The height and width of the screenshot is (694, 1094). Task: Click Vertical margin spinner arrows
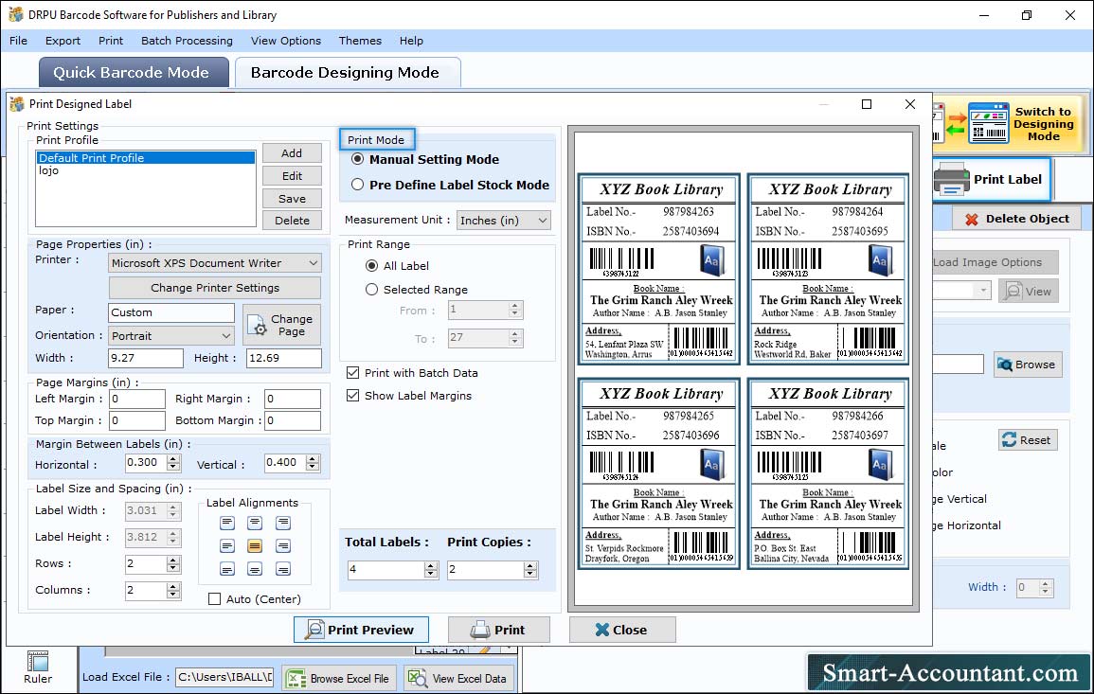pyautogui.click(x=313, y=462)
